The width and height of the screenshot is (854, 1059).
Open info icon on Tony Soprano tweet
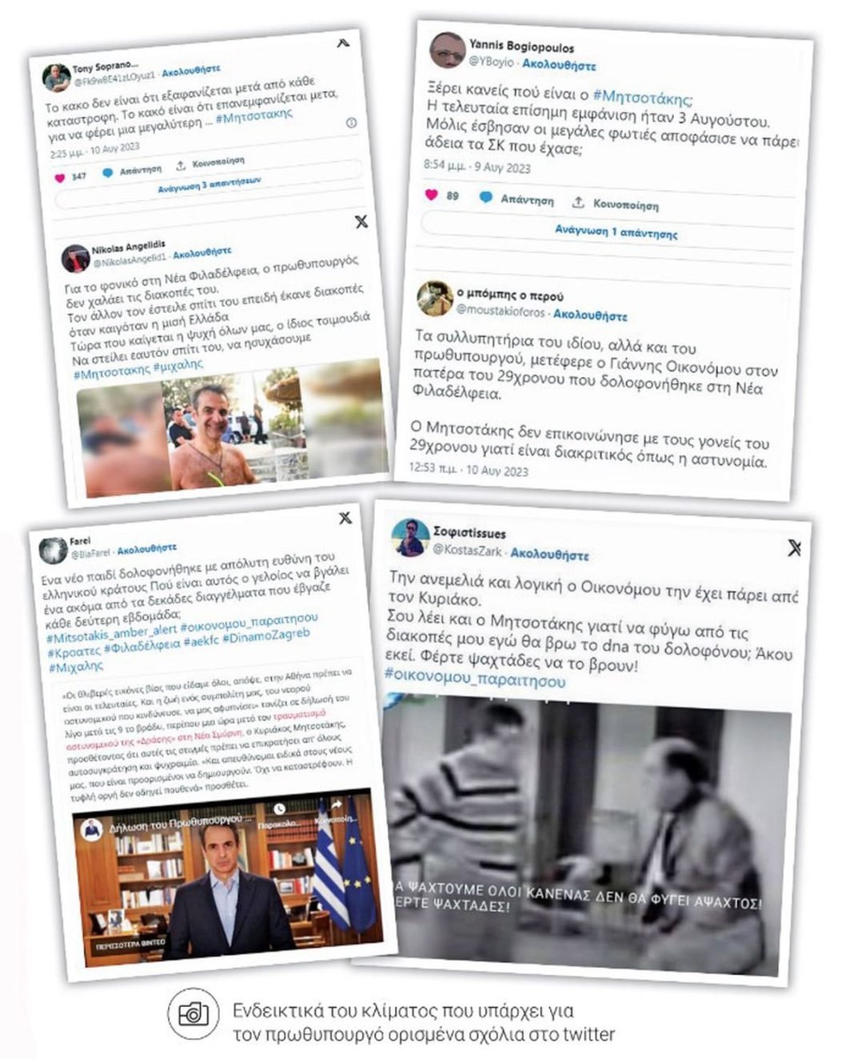350,122
